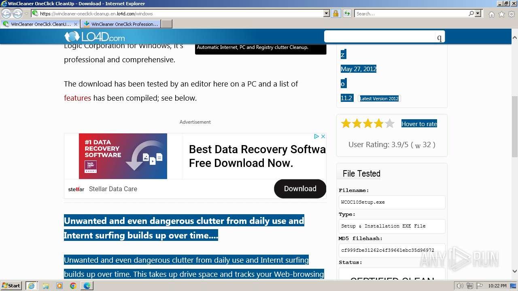
Task: Go to Home via house icon
Action: click(x=491, y=14)
